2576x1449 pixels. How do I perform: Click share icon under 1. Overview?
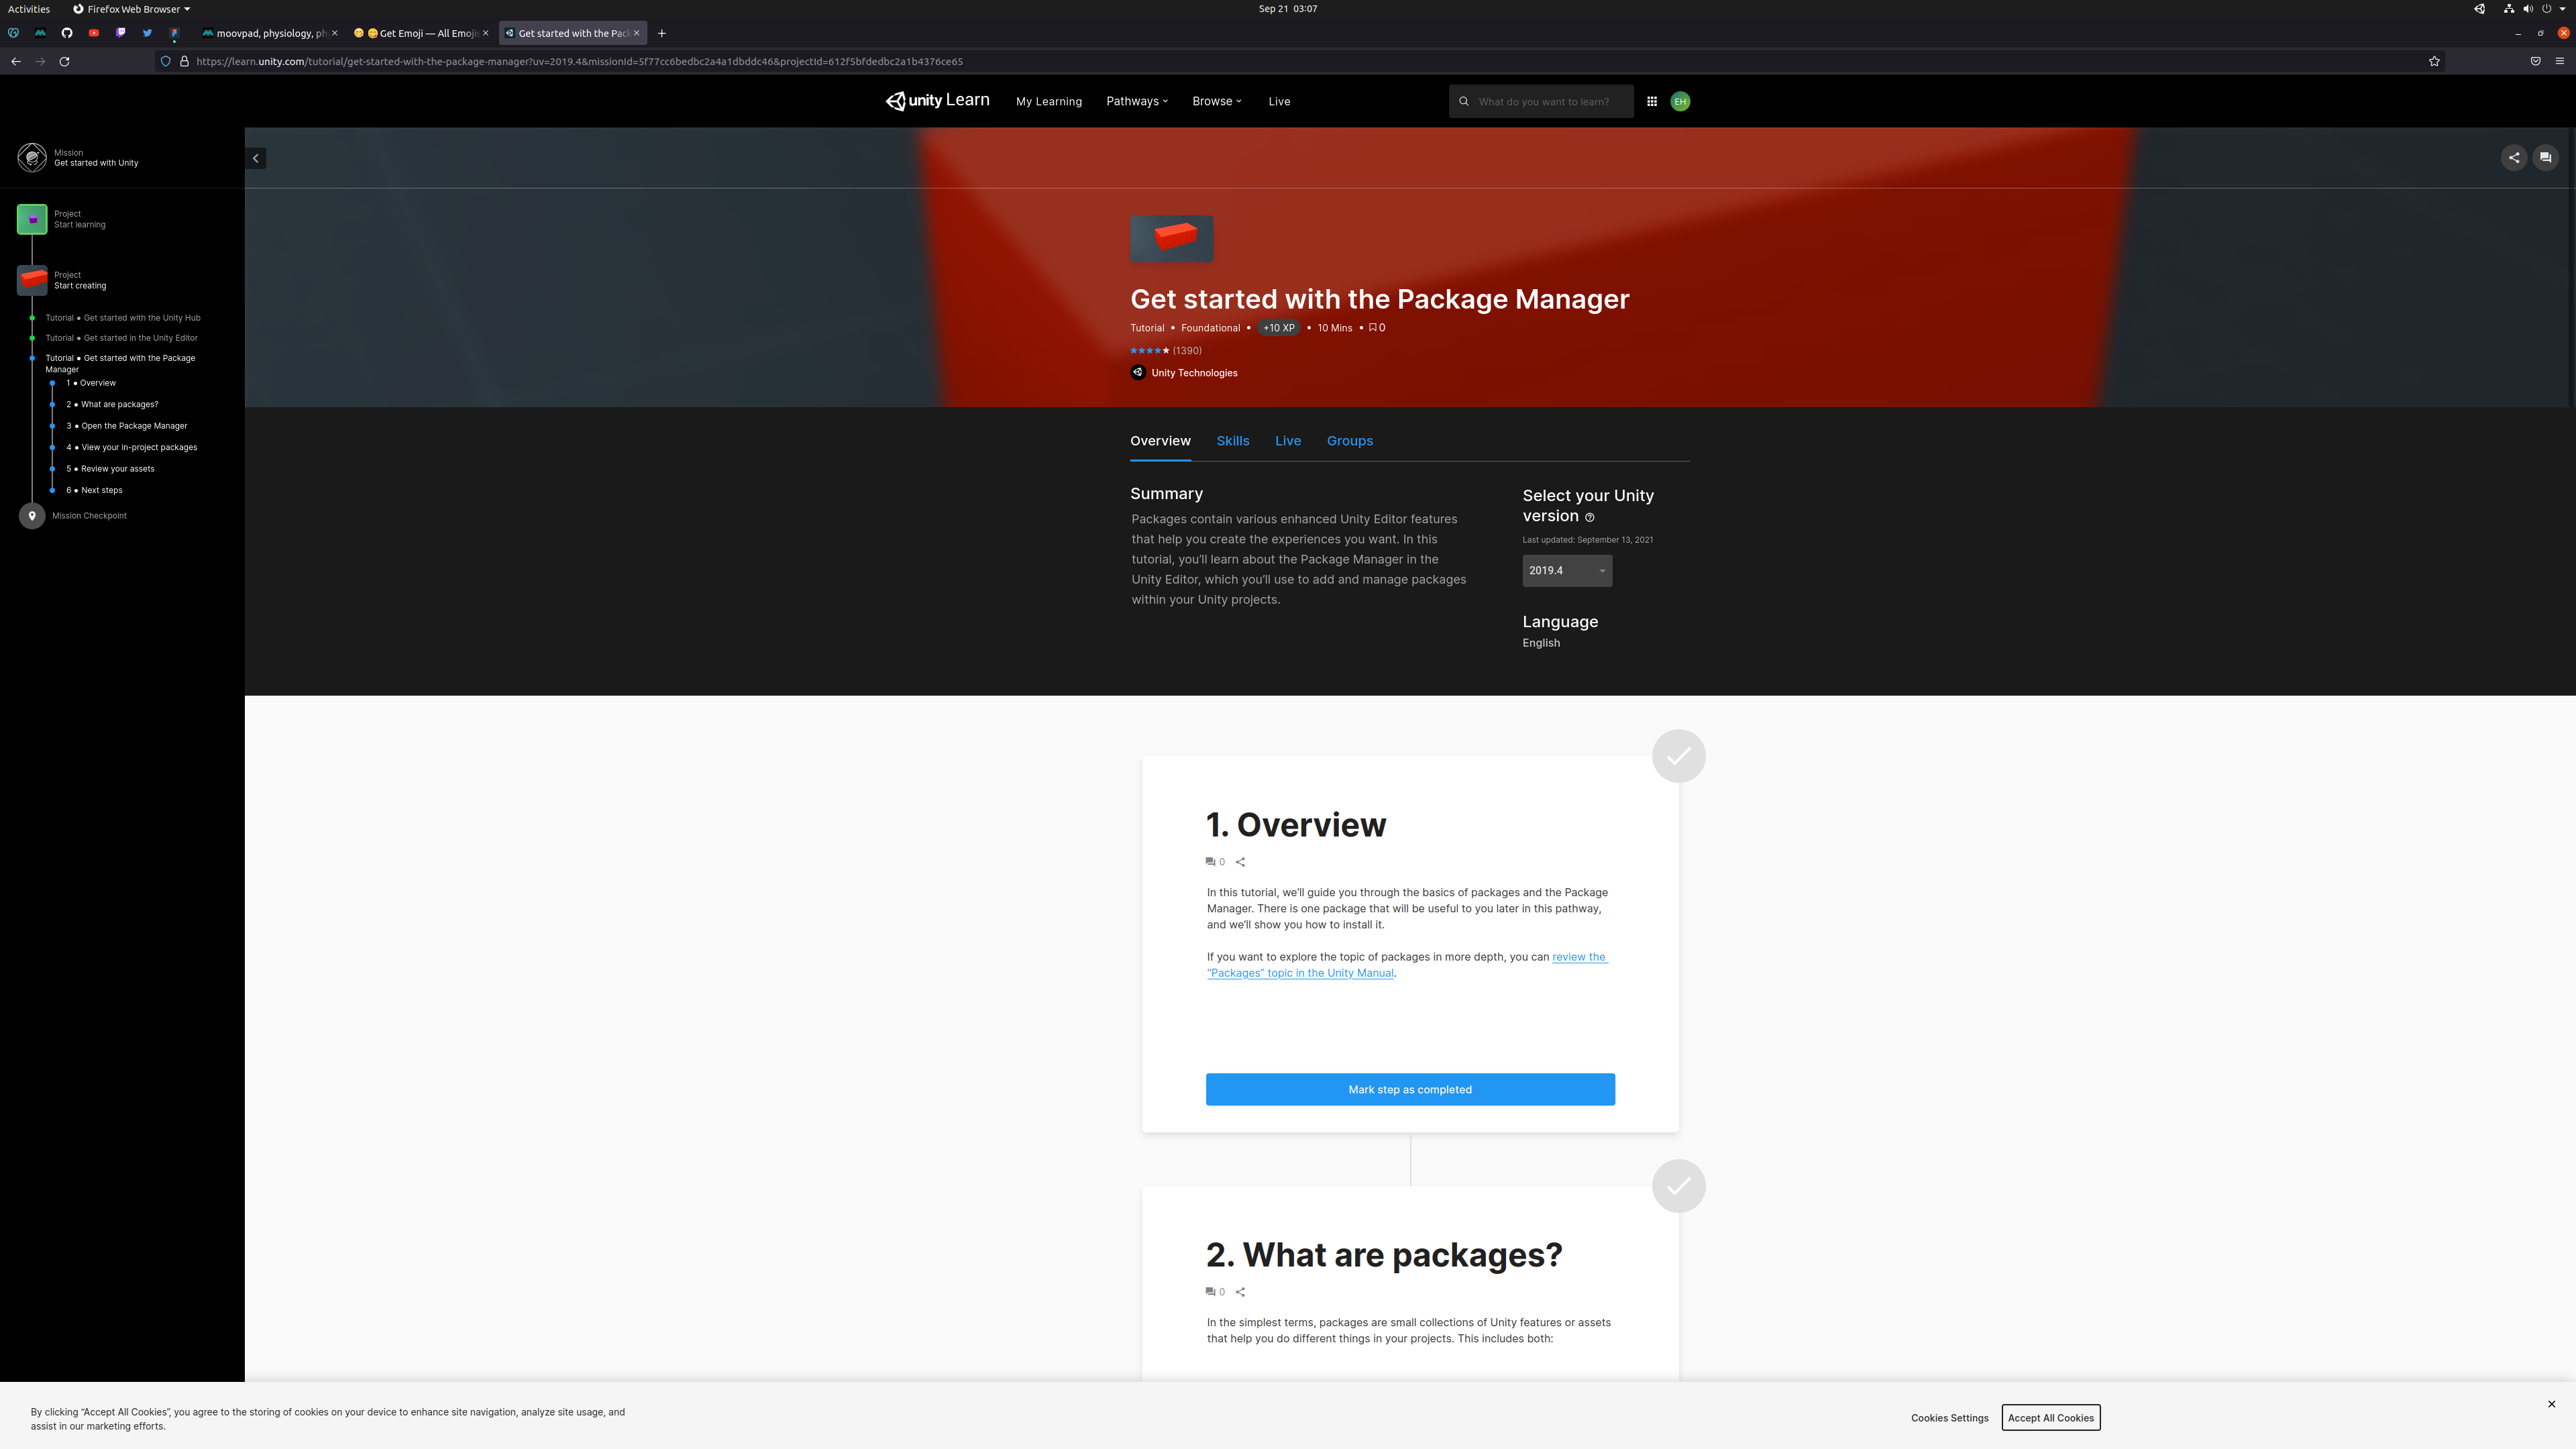(x=1240, y=862)
